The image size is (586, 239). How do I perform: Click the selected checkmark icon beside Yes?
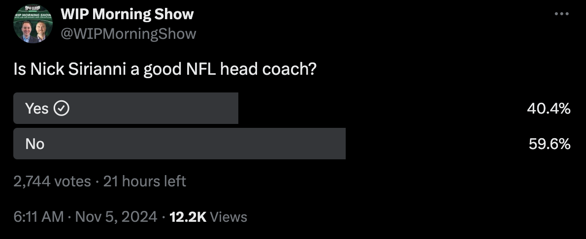coord(61,108)
